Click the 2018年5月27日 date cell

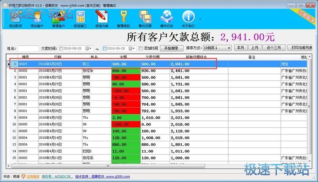pyautogui.click(x=60, y=71)
